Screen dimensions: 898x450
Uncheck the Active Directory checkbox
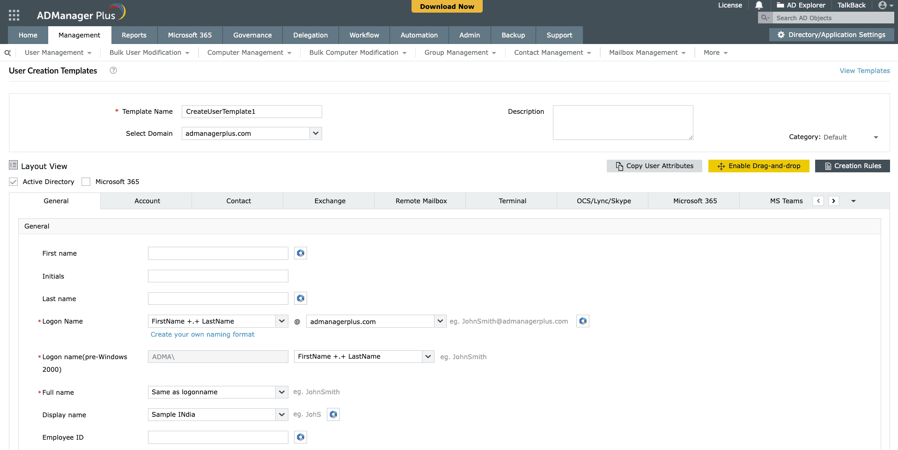[x=13, y=182]
